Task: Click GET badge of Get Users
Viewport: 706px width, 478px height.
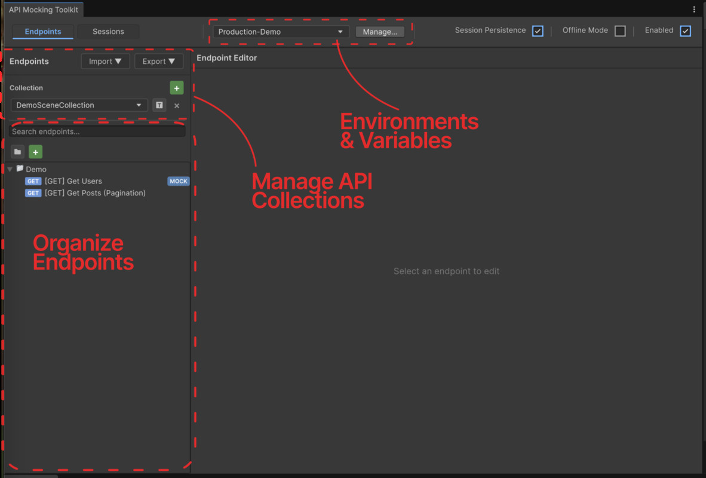Action: [33, 181]
